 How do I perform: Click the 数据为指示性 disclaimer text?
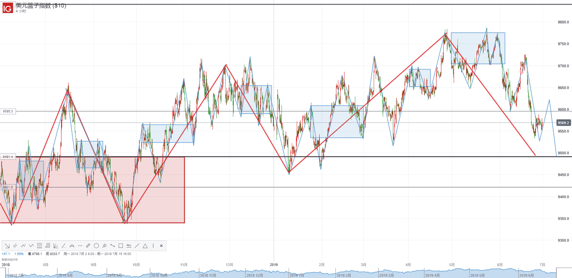(x=10, y=260)
